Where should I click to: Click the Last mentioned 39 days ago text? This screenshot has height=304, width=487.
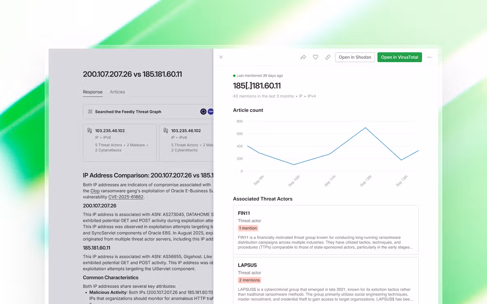tap(260, 75)
